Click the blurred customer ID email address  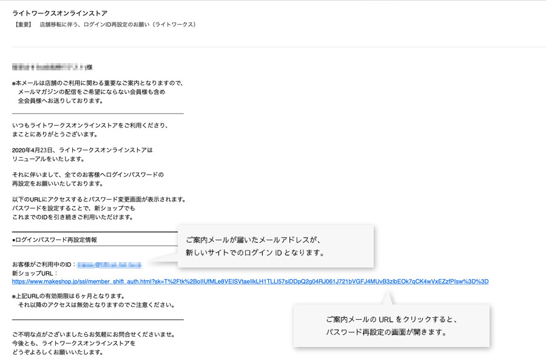(x=109, y=265)
